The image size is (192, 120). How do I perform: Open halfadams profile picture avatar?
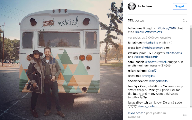click(x=132, y=6)
